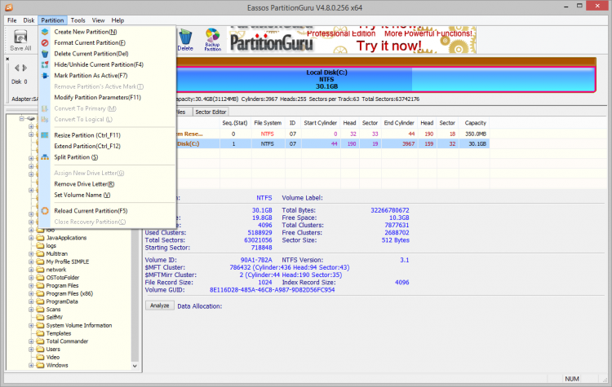This screenshot has width=612, height=387.
Task: Click the Split Partition icon
Action: point(45,157)
